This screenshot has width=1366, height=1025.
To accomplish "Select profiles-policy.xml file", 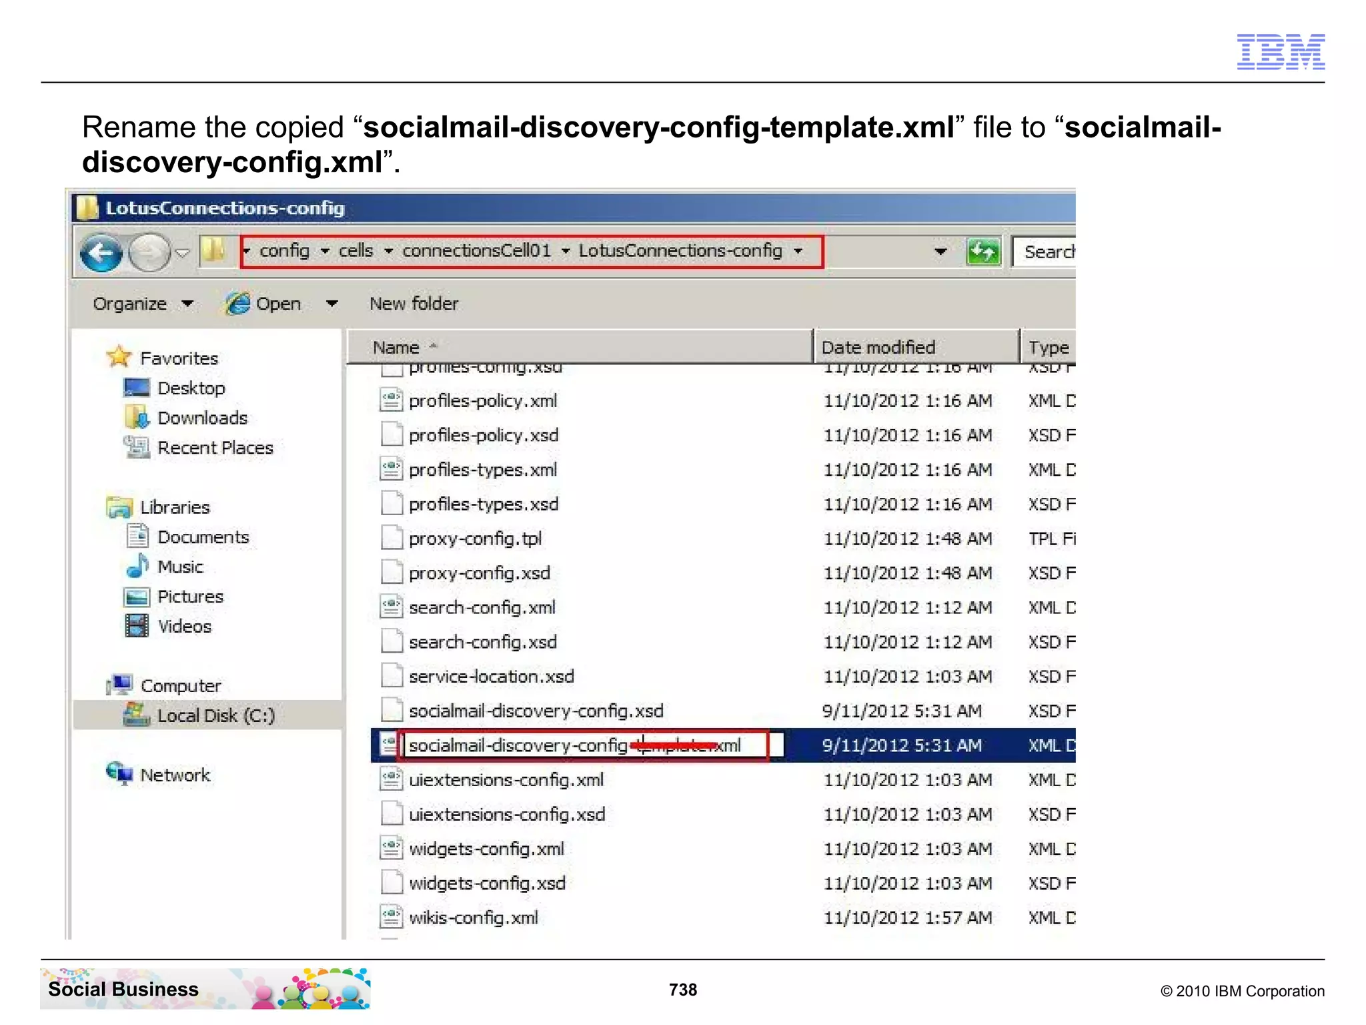I will [482, 401].
